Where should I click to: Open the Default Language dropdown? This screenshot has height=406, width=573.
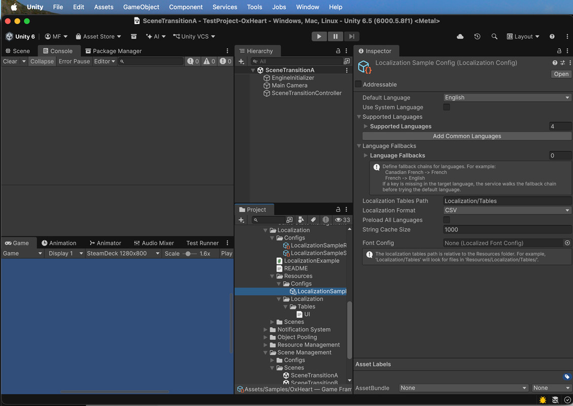coord(507,97)
